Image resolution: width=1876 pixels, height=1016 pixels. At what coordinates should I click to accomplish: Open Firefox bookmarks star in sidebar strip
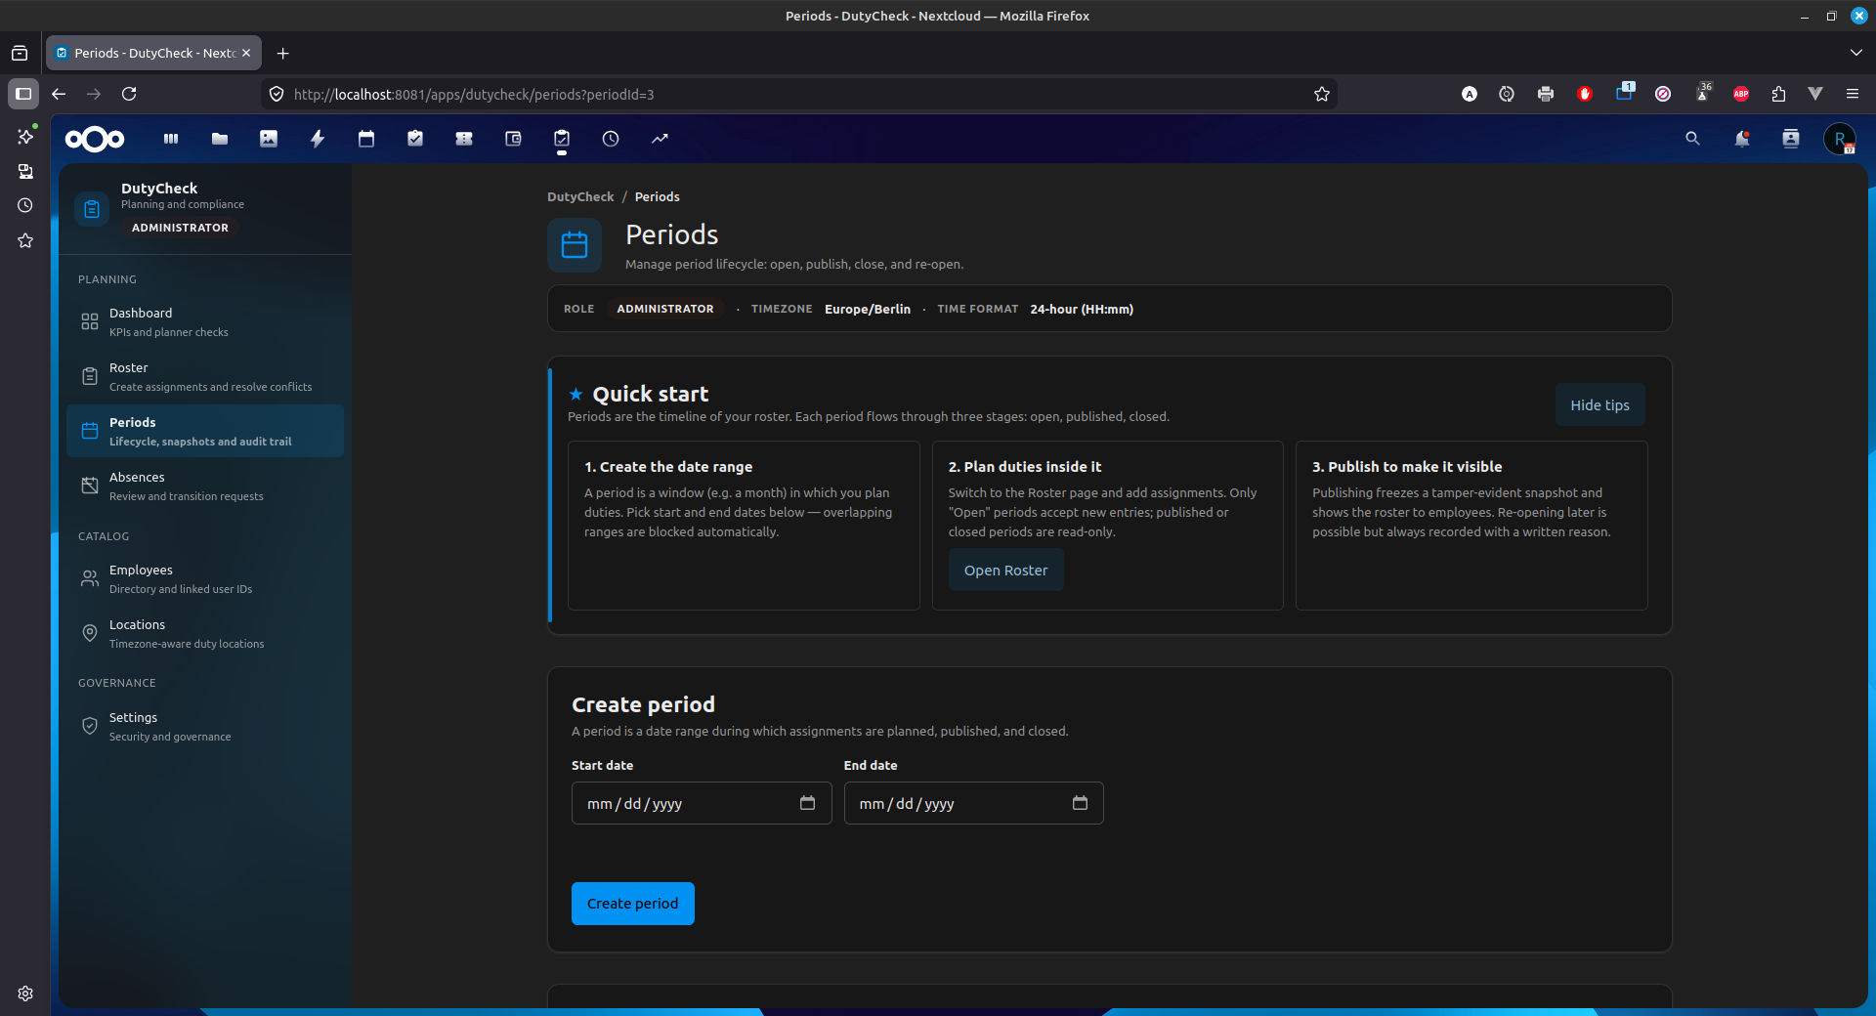point(25,240)
